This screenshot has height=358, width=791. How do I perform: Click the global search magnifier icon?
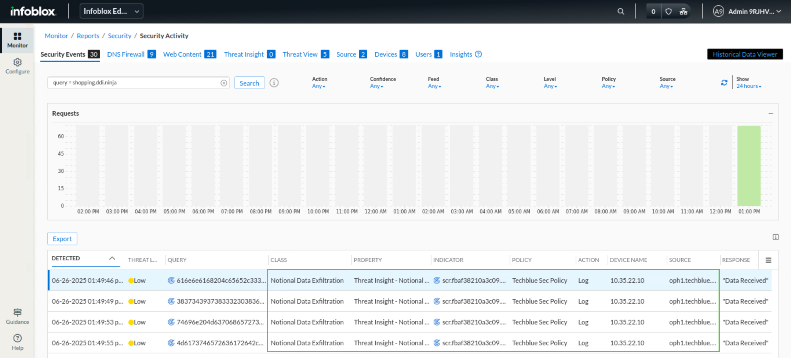click(621, 11)
